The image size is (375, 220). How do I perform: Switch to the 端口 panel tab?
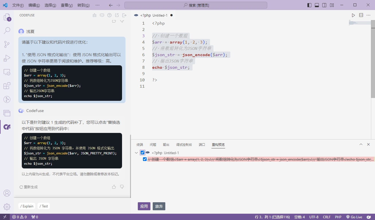point(202,145)
